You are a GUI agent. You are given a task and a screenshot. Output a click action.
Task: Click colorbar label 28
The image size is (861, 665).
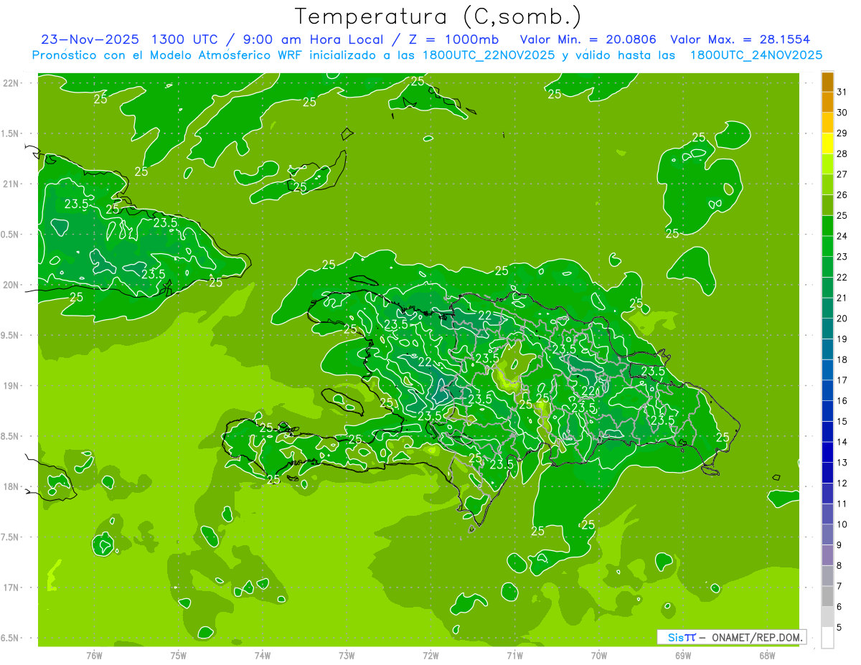tap(842, 154)
